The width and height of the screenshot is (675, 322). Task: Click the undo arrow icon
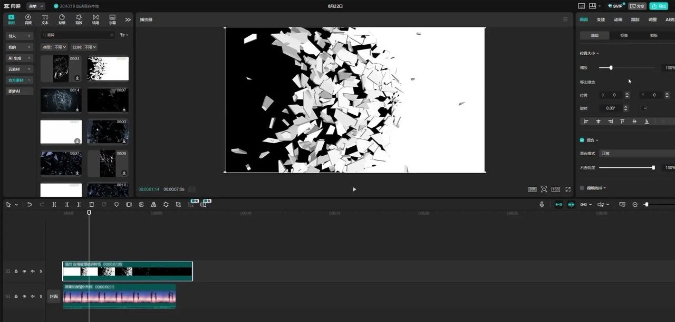30,205
